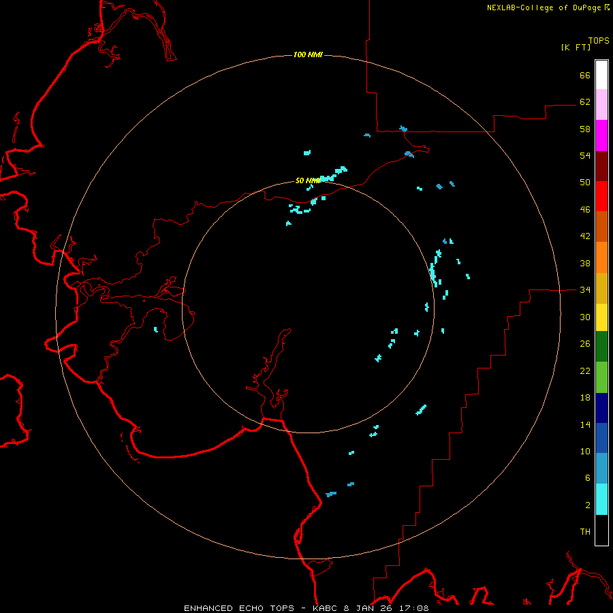
Task: Click the legend value '42'
Action: pyautogui.click(x=585, y=236)
